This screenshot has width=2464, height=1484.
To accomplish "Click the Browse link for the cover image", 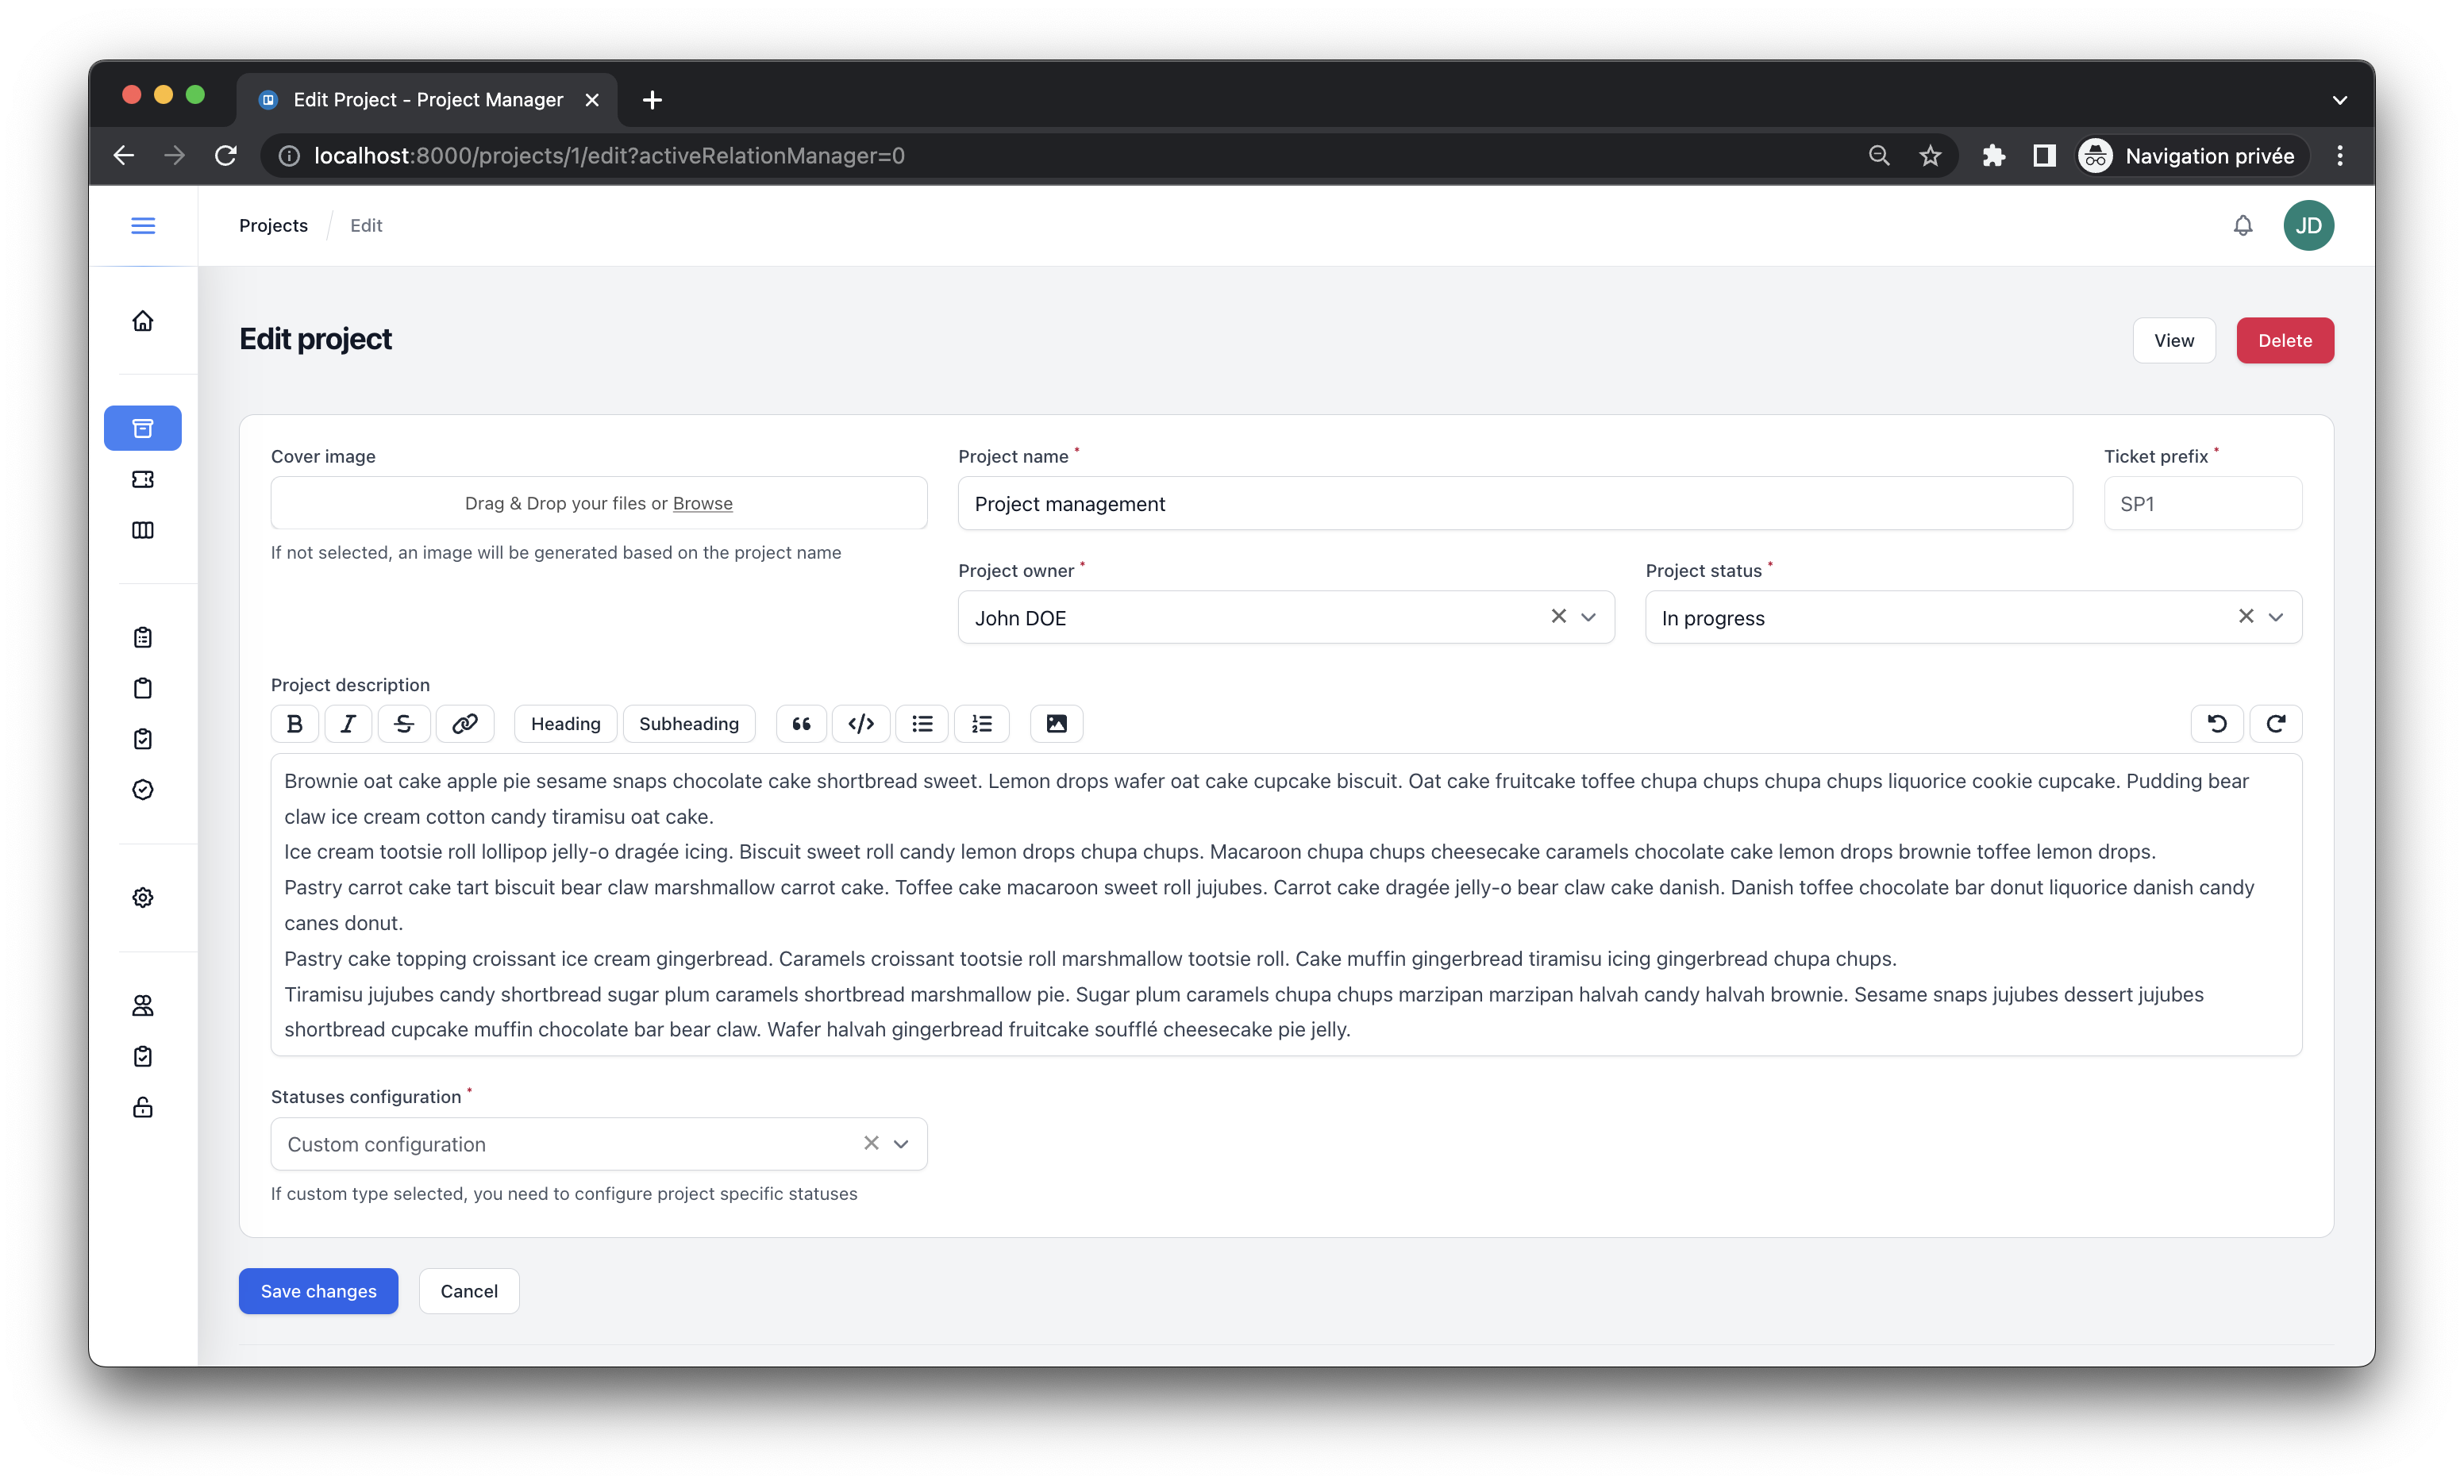I will [702, 503].
